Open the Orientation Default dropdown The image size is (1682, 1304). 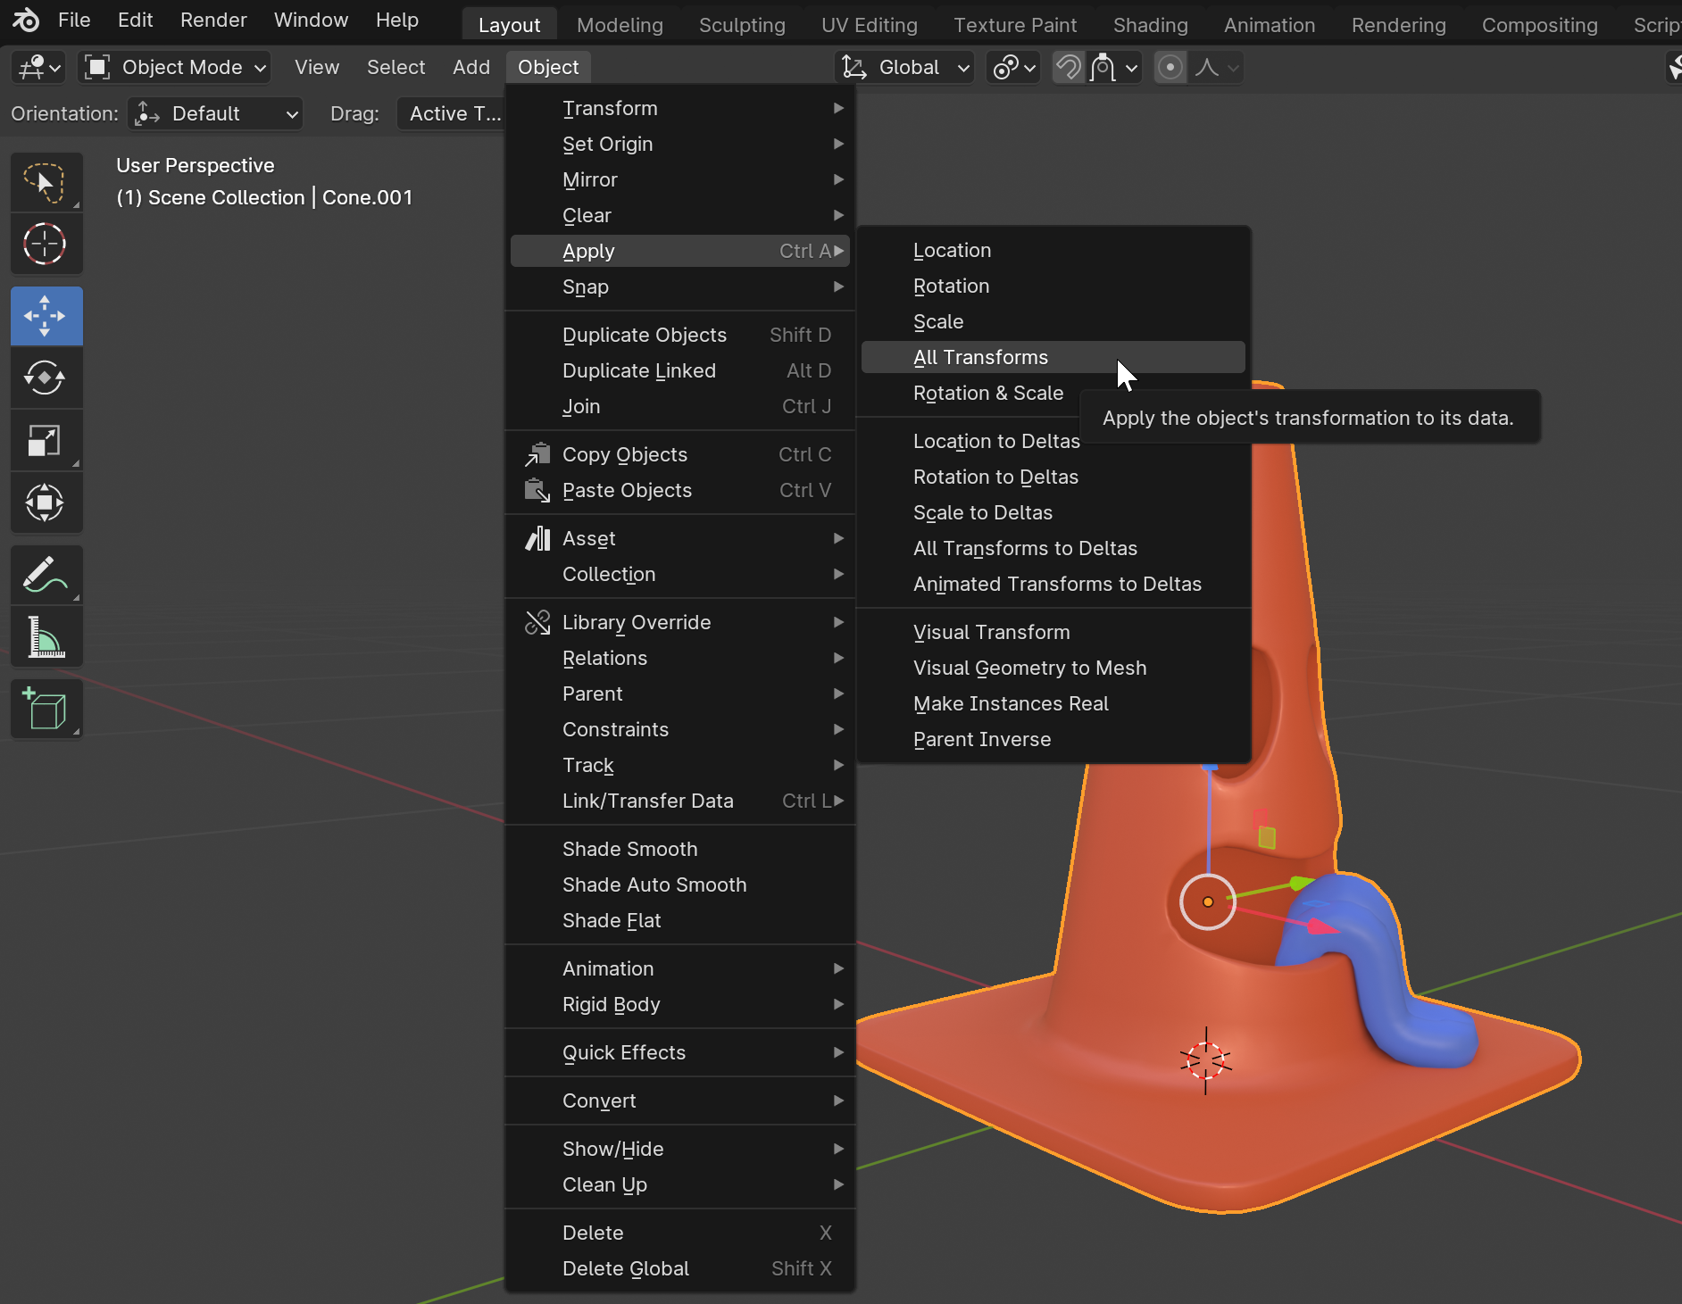(x=215, y=113)
